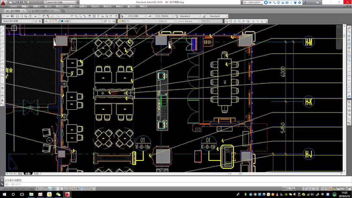352x198 pixels.
Task: Open the 颜色 50 color control dropdown
Action: (131, 21)
